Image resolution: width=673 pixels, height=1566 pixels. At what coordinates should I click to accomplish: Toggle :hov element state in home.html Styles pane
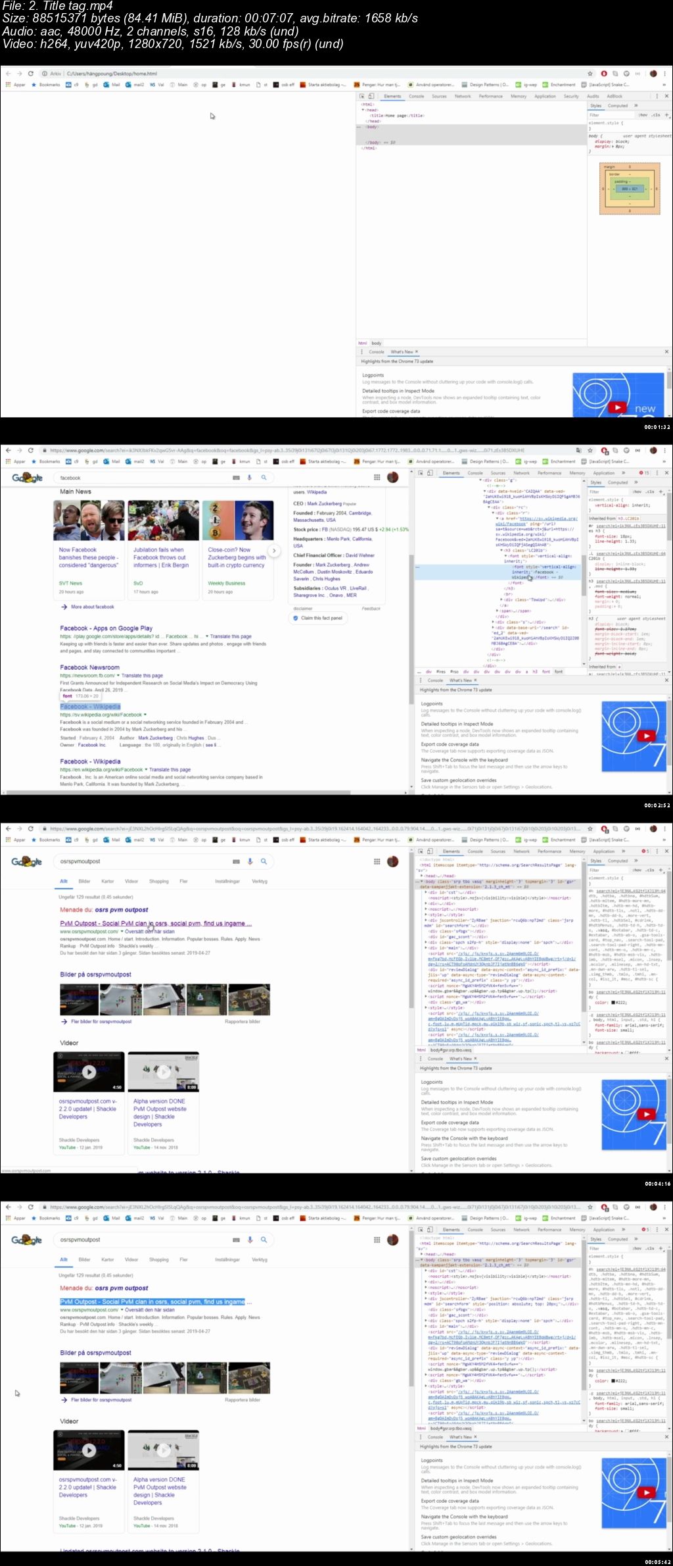[643, 114]
